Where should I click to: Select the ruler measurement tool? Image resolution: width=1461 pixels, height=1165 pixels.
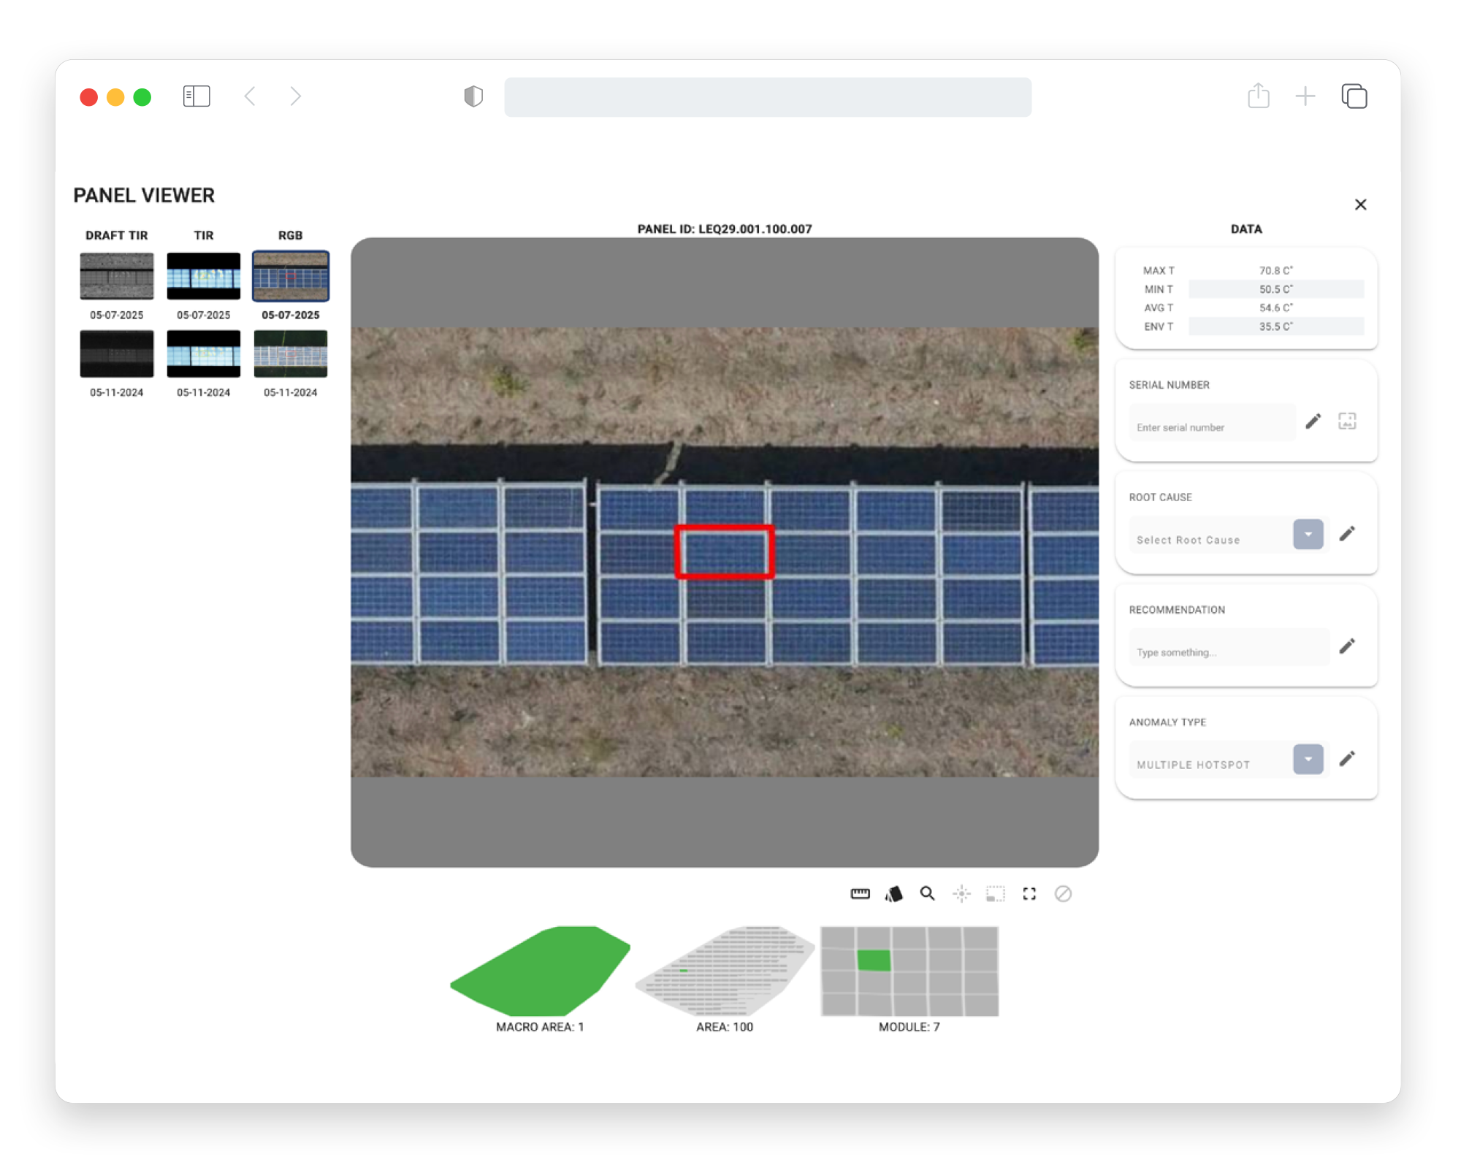coord(861,893)
